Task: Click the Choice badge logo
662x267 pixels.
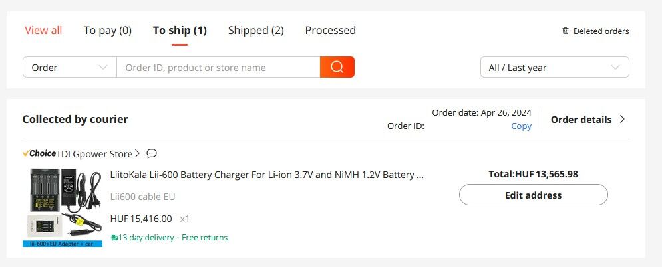Action: [40, 153]
